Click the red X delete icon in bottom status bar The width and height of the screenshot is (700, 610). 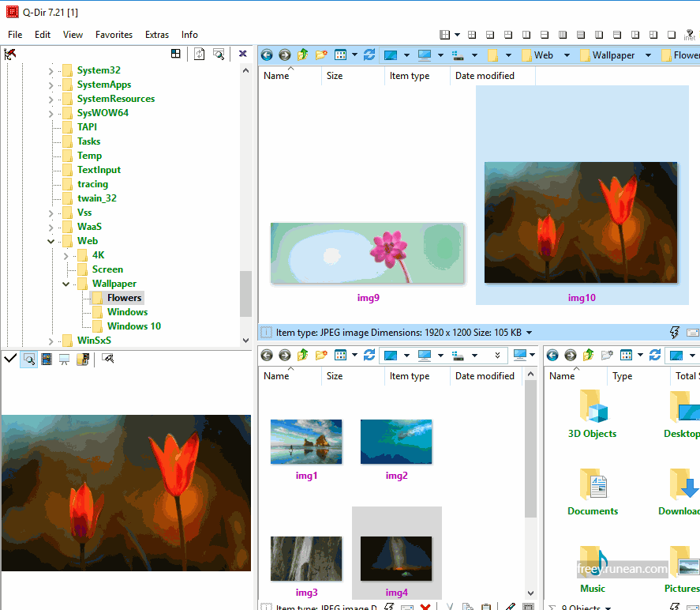[x=425, y=606]
